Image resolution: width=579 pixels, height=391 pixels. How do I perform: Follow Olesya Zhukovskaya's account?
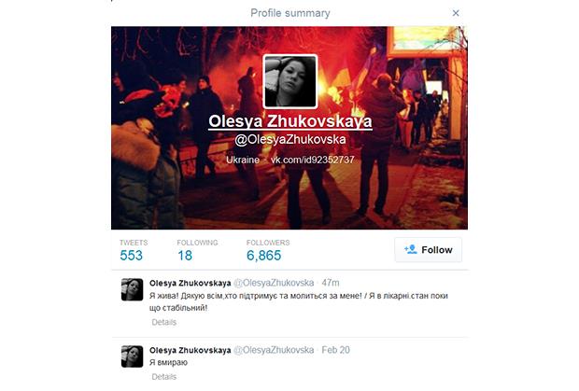(x=428, y=250)
